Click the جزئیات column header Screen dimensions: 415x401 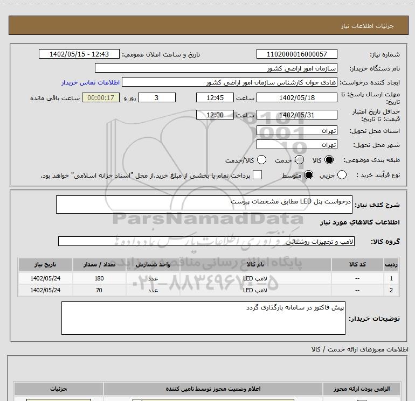coord(59,389)
